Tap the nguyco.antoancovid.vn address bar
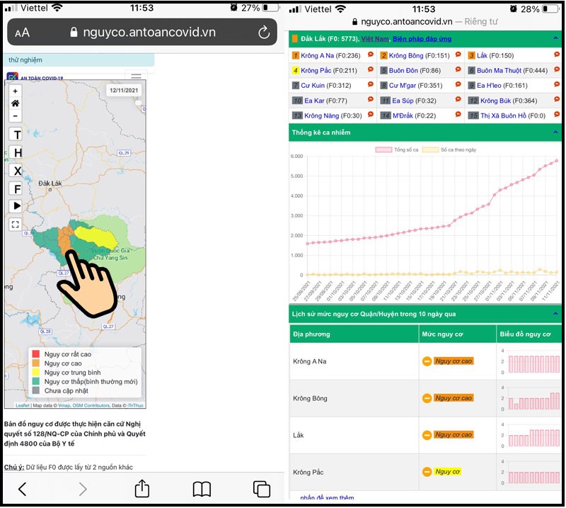 (x=143, y=32)
